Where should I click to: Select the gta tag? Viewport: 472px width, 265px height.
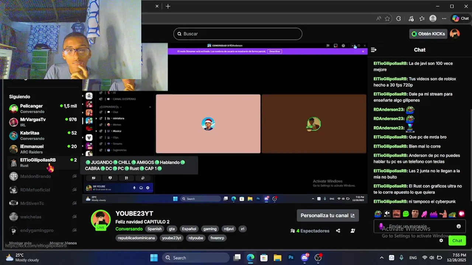point(172,229)
